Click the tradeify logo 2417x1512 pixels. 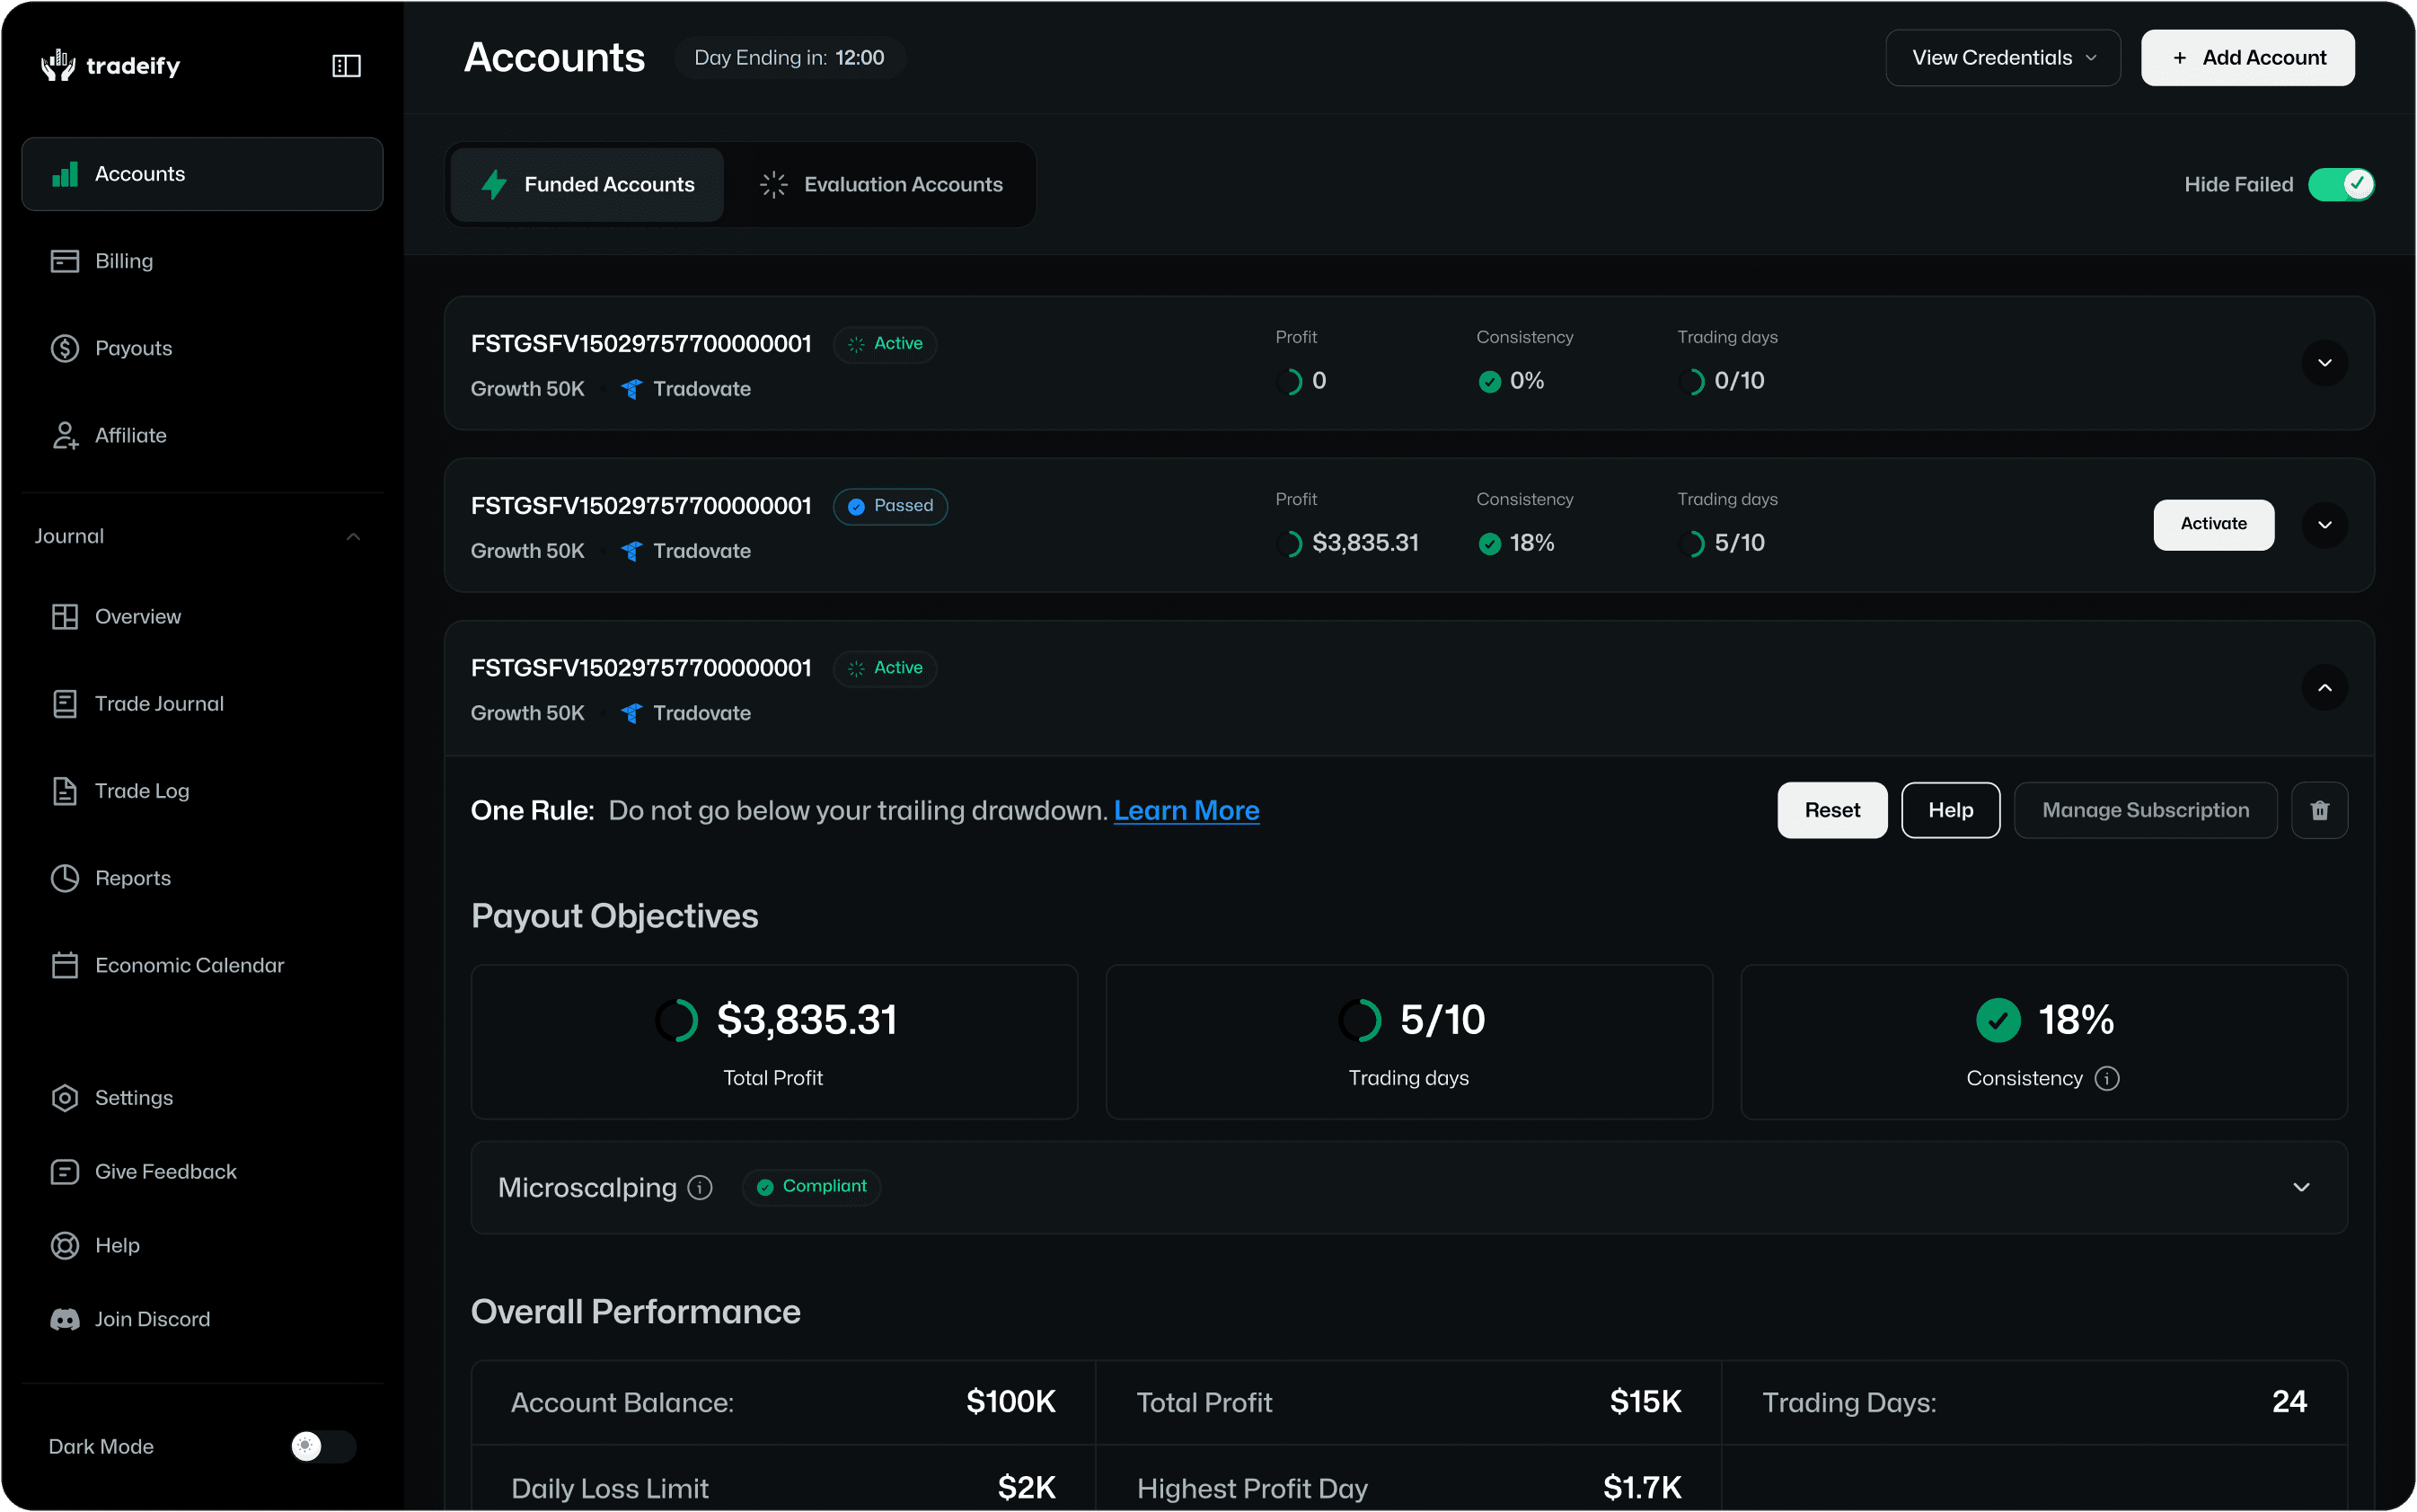coord(111,66)
